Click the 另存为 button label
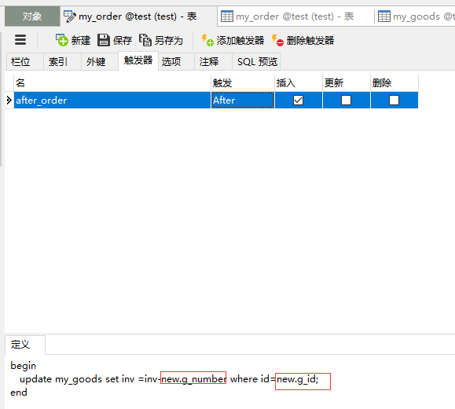Viewport: 455px width, 409px height. point(169,40)
